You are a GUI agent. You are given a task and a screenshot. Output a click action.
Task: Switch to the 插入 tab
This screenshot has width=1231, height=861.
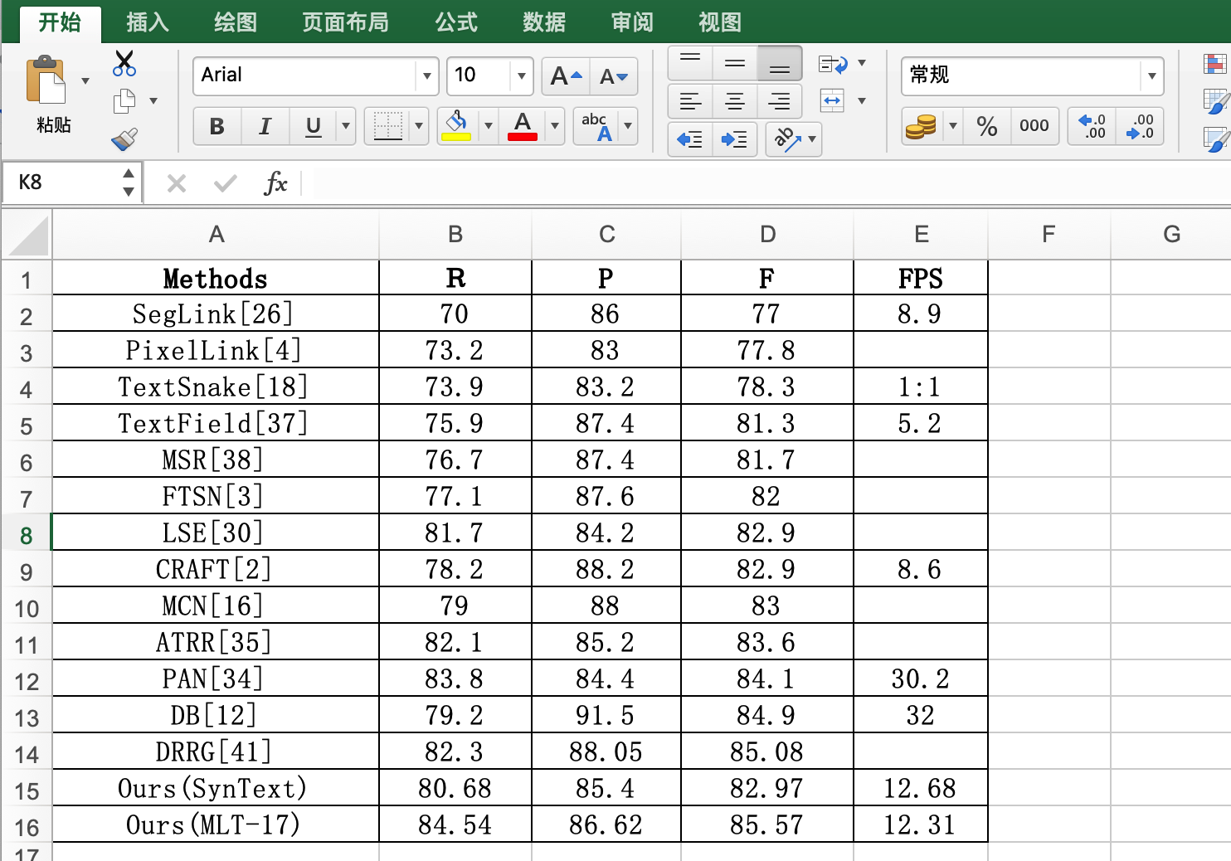148,22
